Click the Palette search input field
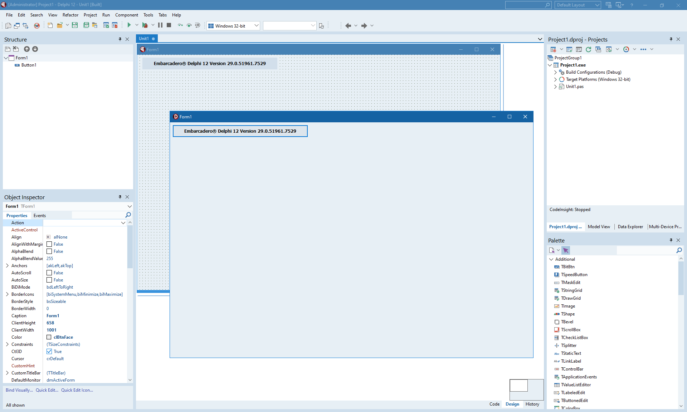Screen dimensions: 687x412 pos(646,250)
